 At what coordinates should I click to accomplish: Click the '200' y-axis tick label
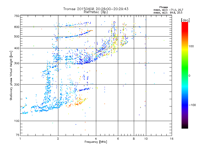17,85
